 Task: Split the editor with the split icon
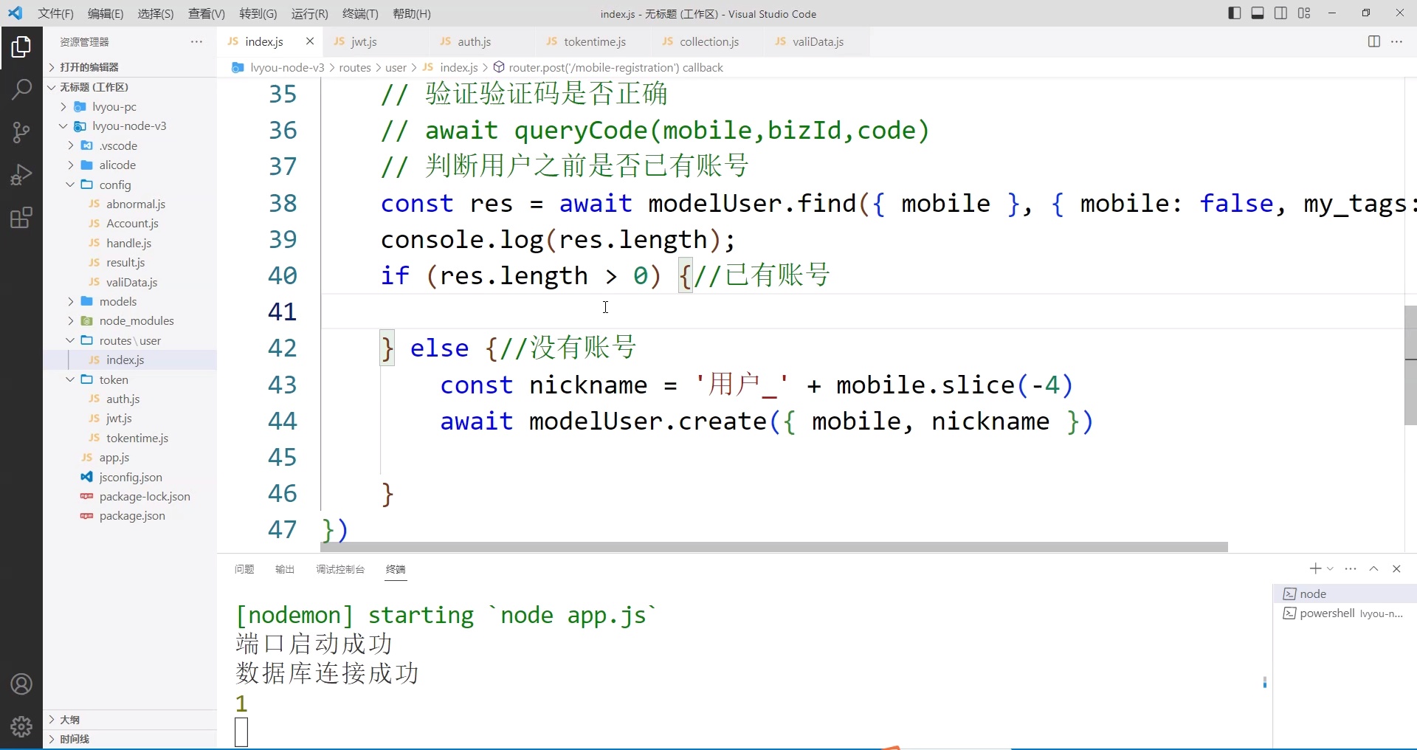click(1375, 42)
